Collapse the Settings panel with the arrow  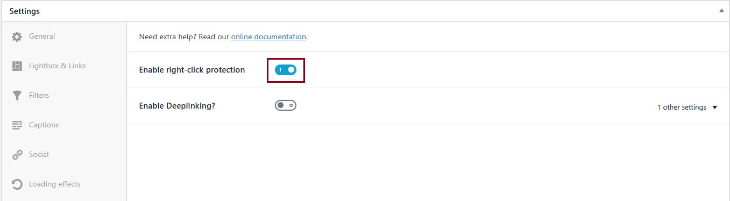tap(721, 11)
